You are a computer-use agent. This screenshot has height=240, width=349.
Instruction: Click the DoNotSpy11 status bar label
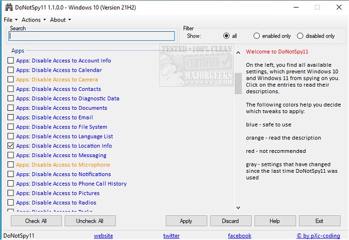point(19,236)
